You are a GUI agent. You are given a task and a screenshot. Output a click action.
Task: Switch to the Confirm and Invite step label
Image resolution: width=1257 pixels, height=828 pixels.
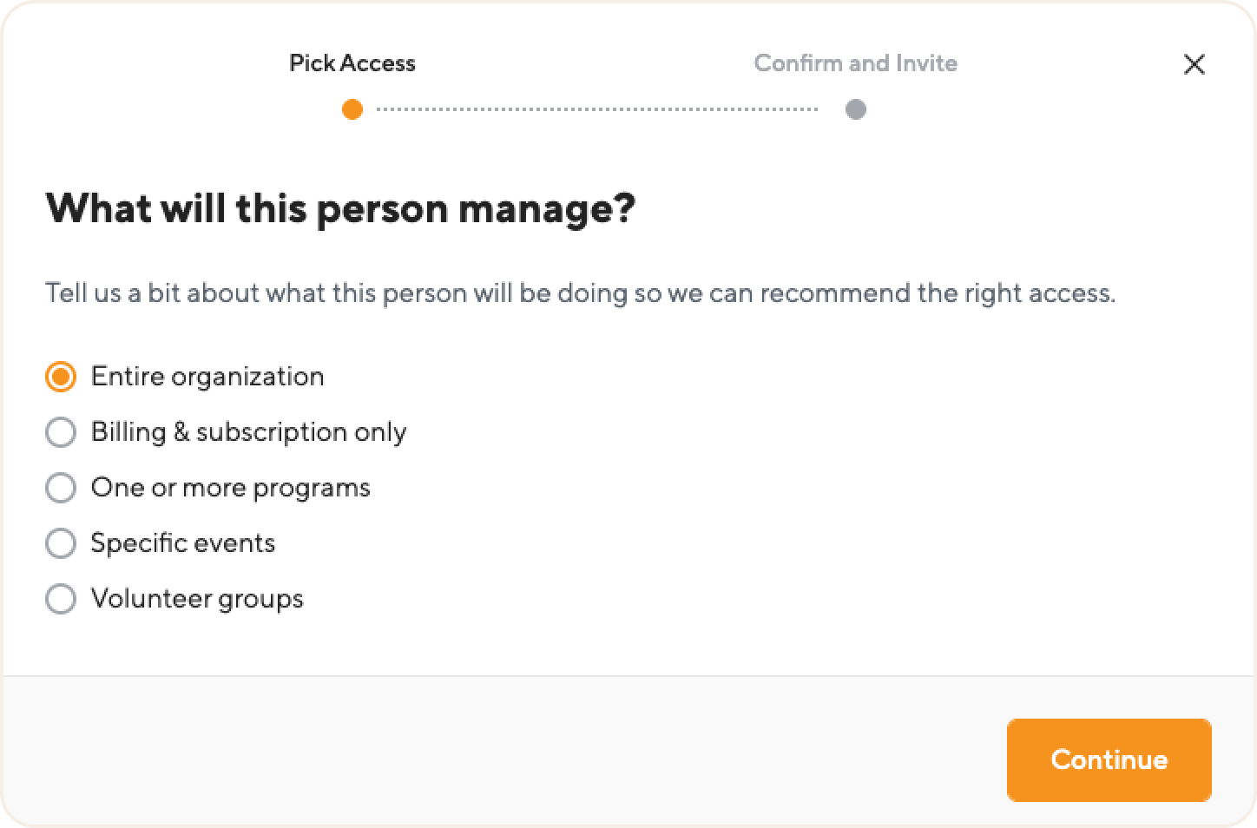point(856,63)
